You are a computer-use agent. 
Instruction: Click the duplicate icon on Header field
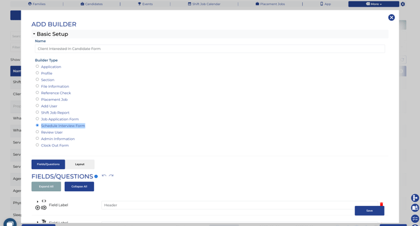[x=44, y=208]
